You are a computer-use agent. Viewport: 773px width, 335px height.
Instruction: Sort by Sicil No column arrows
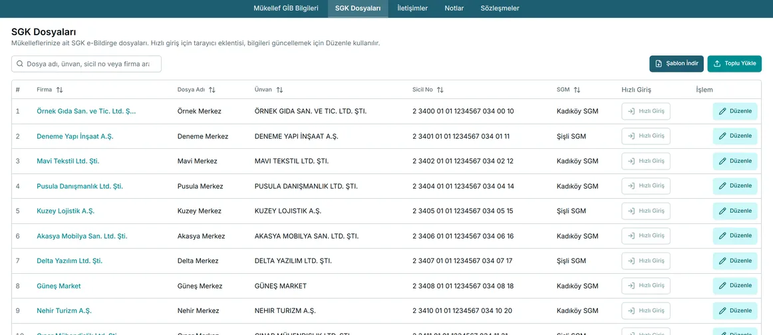point(440,90)
